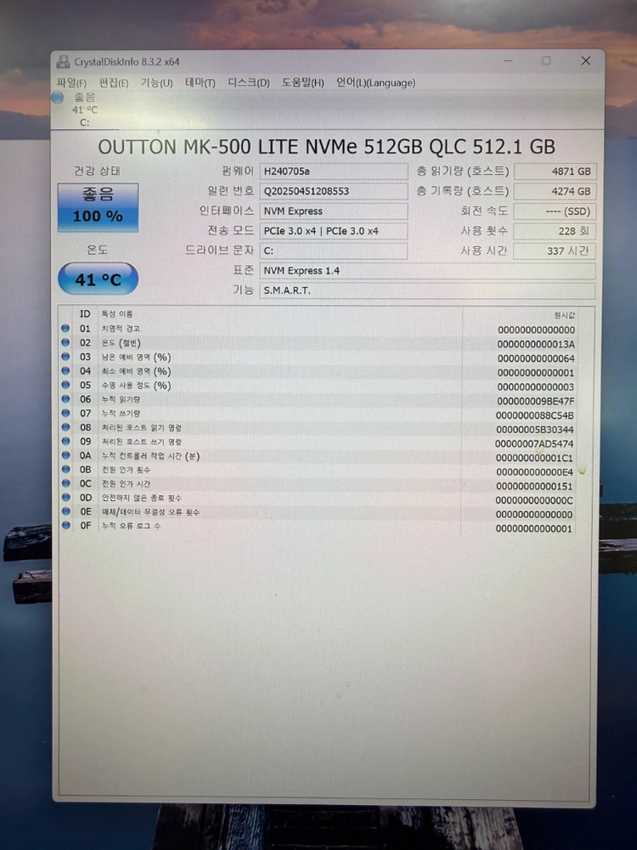
Task: Select the 전원 인가 시간 attribute name
Action: click(x=126, y=483)
